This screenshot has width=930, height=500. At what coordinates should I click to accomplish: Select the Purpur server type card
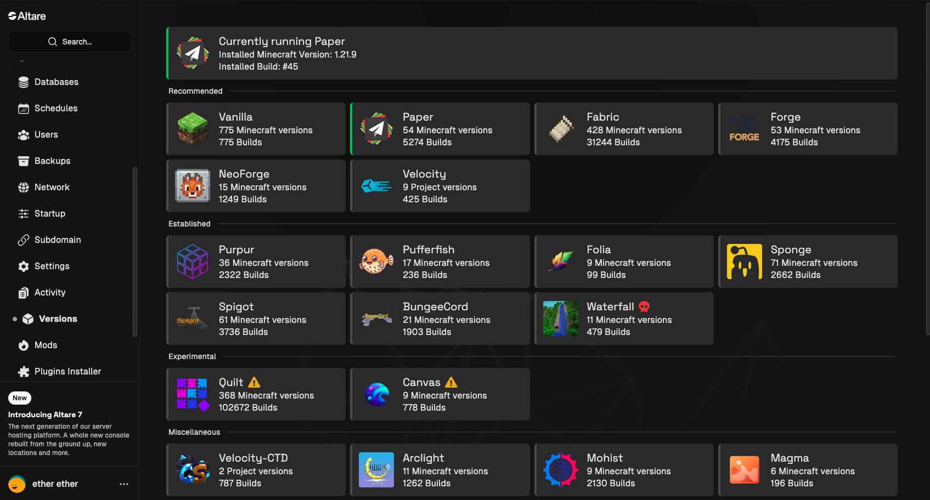256,262
